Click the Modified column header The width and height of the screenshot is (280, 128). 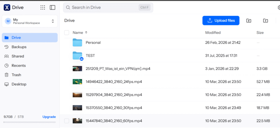point(213,33)
